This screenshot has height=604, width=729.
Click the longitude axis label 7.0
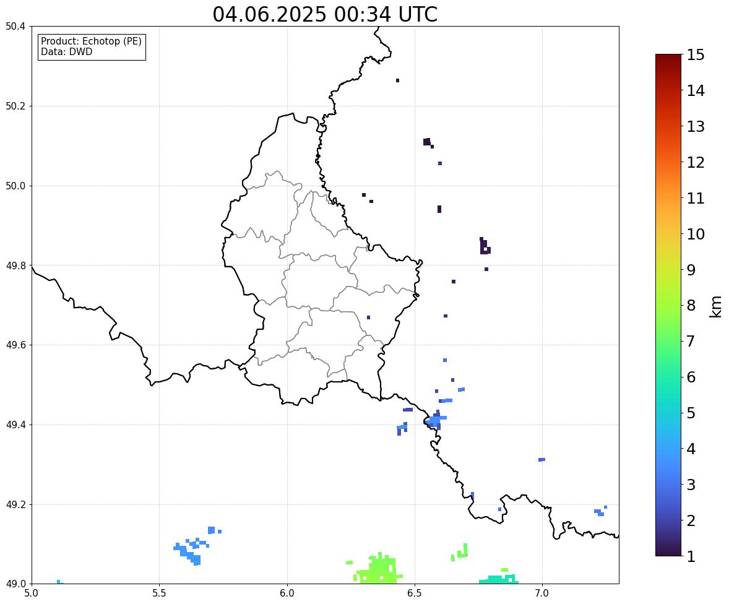542,593
